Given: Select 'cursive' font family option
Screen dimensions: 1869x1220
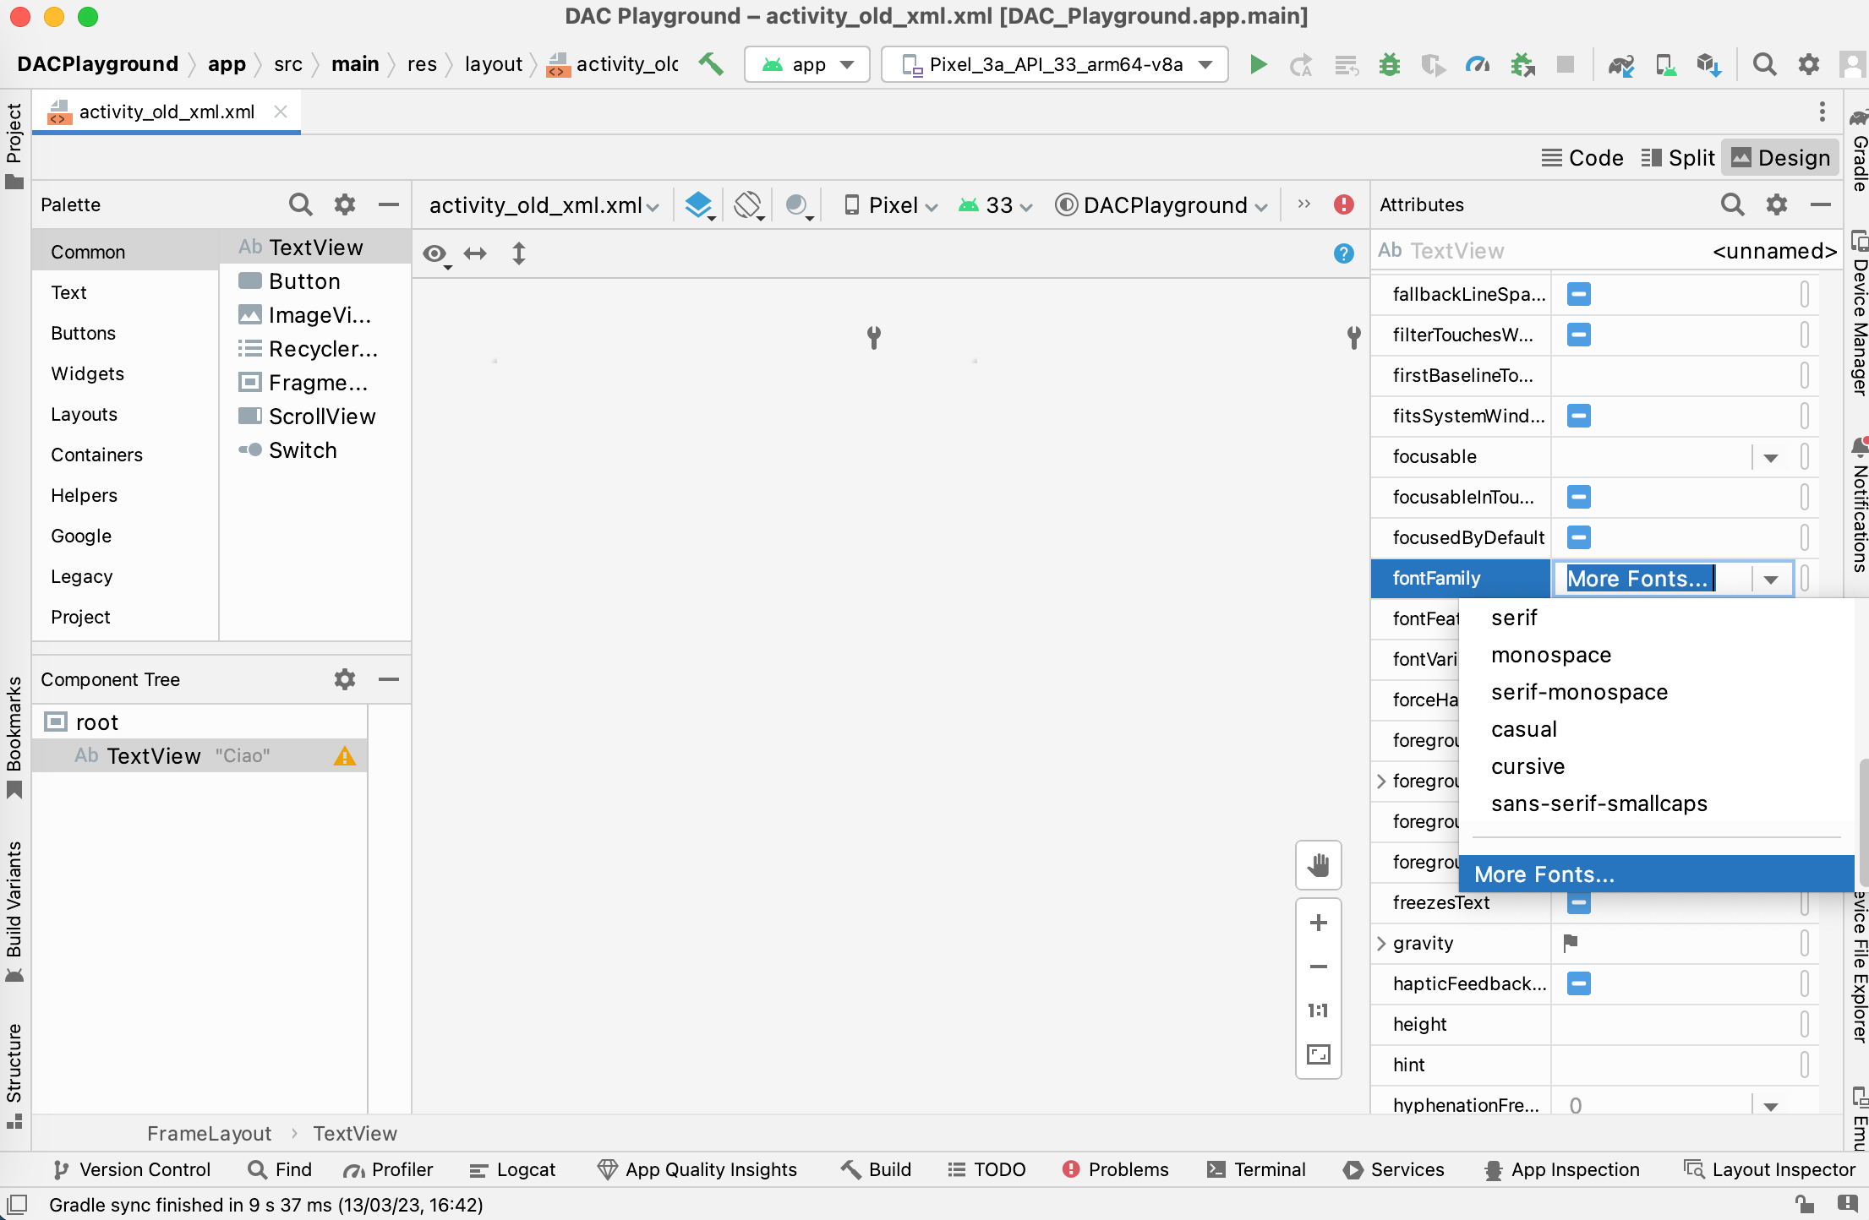Looking at the screenshot, I should click(x=1528, y=765).
